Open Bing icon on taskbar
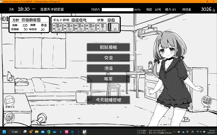The width and height of the screenshot is (217, 135). (x=60, y=132)
